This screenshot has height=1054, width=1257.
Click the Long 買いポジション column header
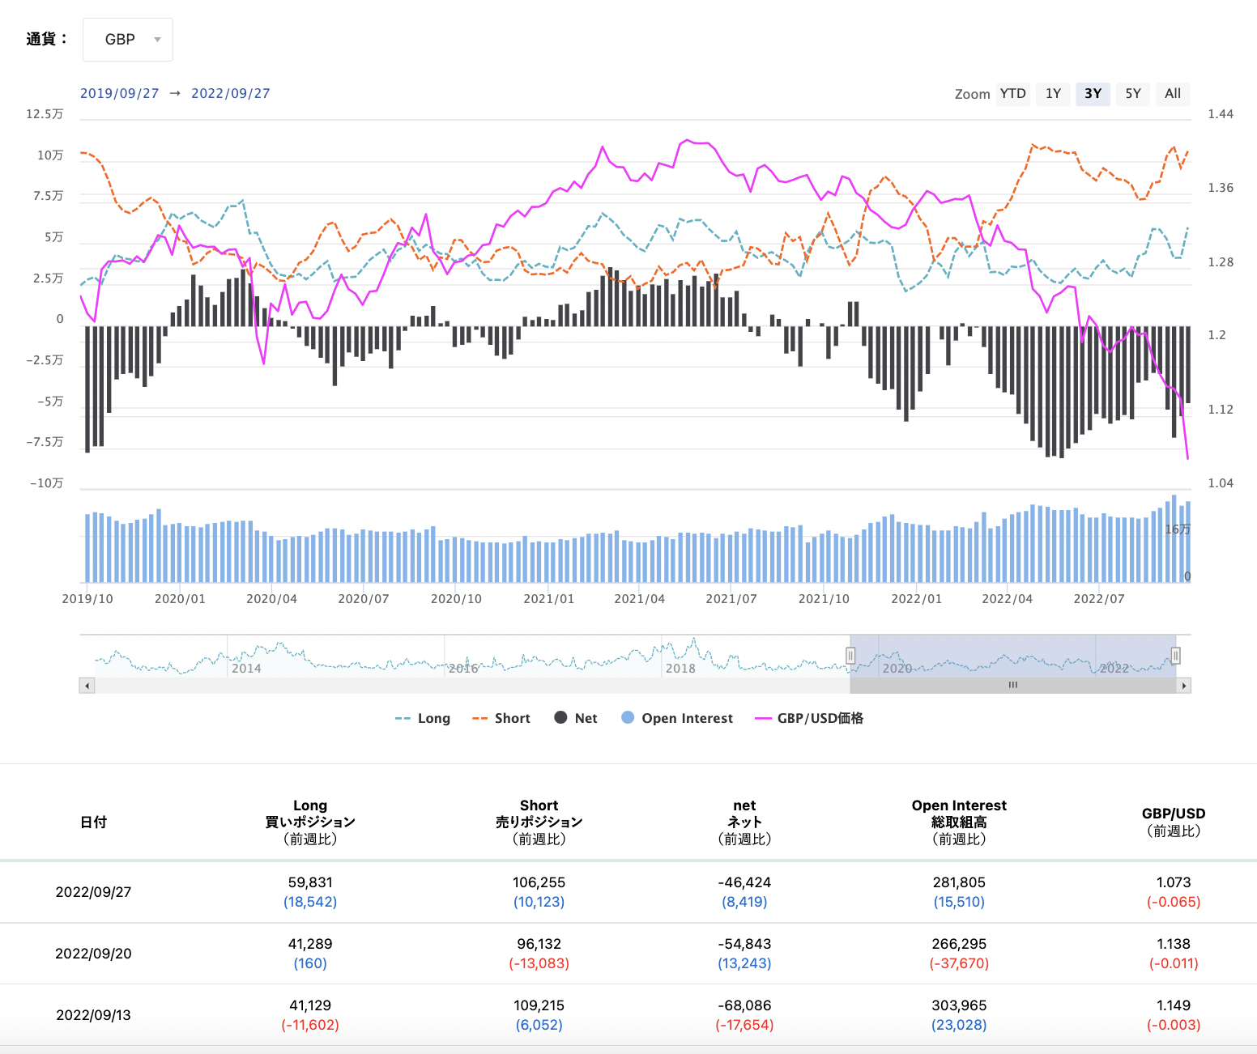[x=310, y=822]
